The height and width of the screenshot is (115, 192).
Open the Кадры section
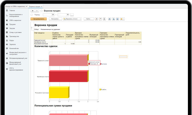pyautogui.click(x=12, y=40)
